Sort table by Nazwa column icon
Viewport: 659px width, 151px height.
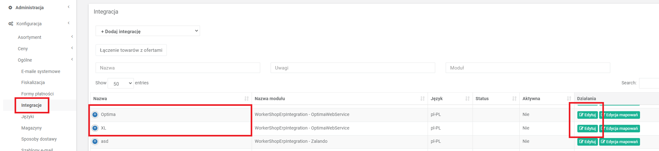[246, 99]
